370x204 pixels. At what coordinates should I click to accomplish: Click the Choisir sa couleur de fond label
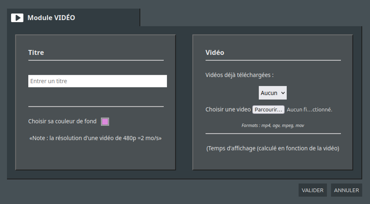pos(62,121)
